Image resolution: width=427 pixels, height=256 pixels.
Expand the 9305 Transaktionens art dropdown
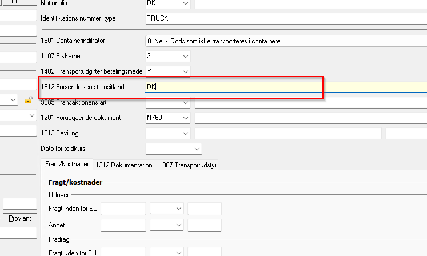pyautogui.click(x=185, y=103)
